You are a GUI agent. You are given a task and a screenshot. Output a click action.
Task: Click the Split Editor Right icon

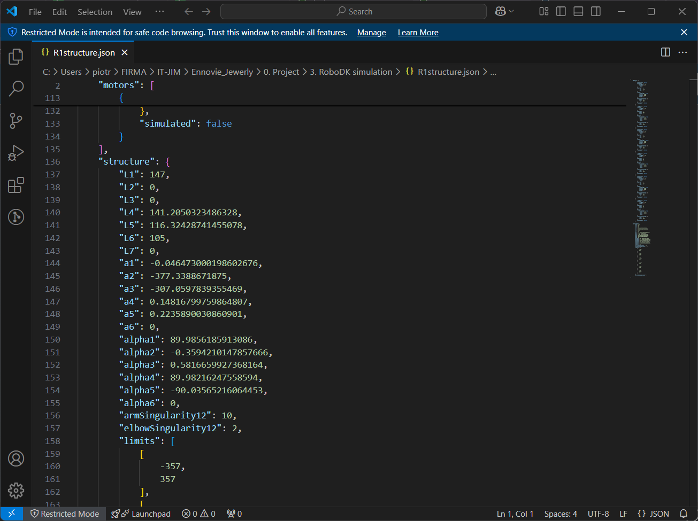[665, 52]
